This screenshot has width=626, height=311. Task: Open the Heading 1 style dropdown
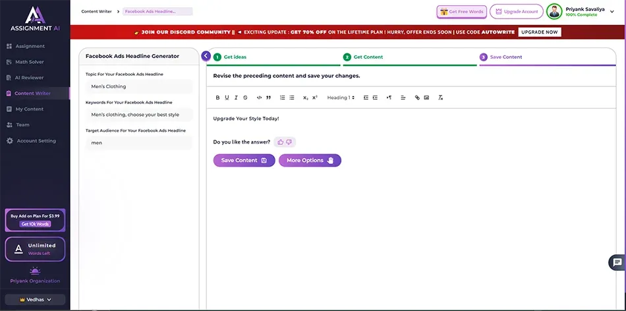point(341,98)
